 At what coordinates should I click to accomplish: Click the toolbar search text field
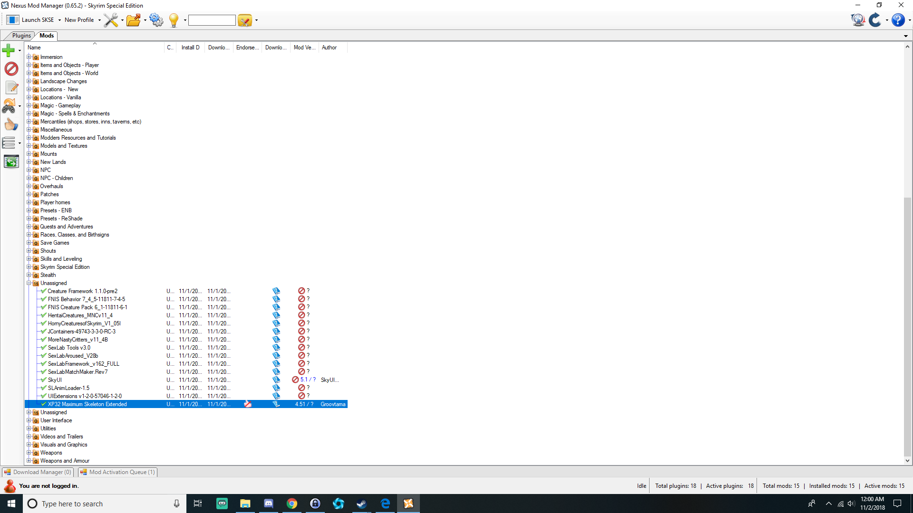point(212,20)
